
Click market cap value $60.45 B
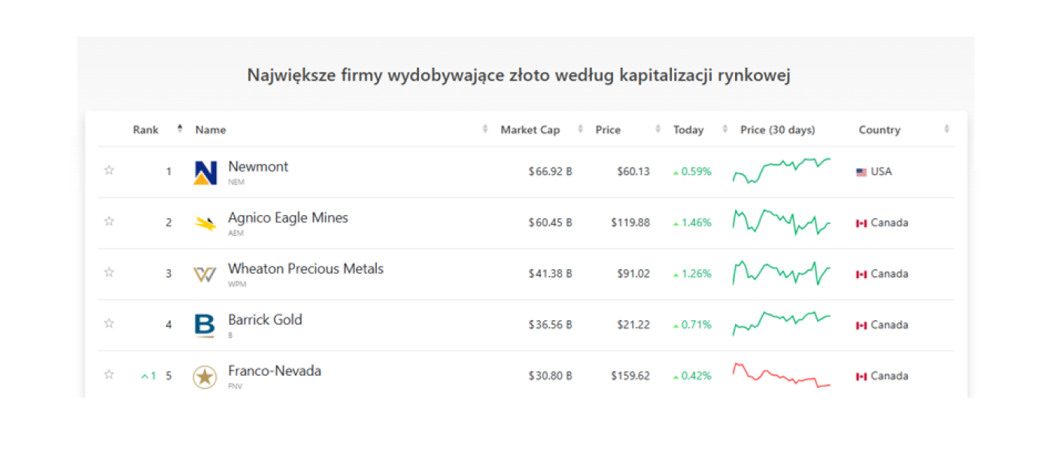tap(550, 223)
